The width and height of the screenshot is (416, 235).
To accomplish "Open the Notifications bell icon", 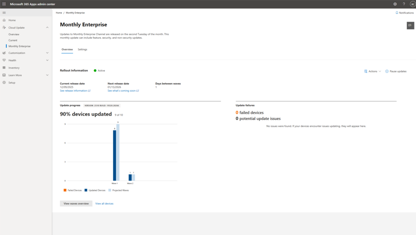I will click(397, 13).
